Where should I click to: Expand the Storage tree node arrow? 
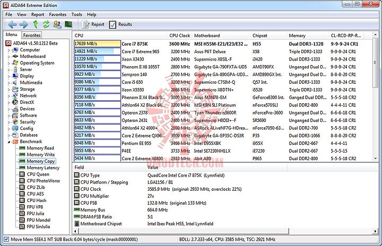coord(9,90)
